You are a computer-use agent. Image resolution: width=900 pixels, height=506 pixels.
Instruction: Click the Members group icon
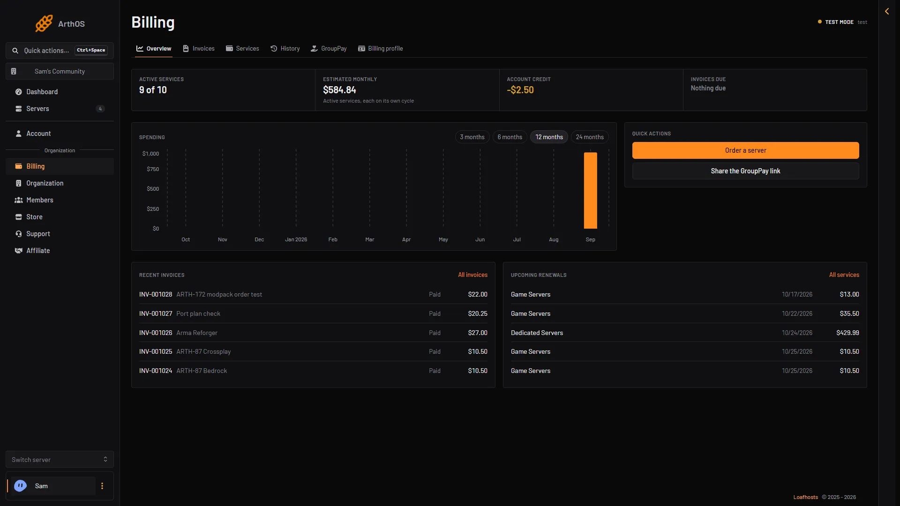pyautogui.click(x=19, y=200)
